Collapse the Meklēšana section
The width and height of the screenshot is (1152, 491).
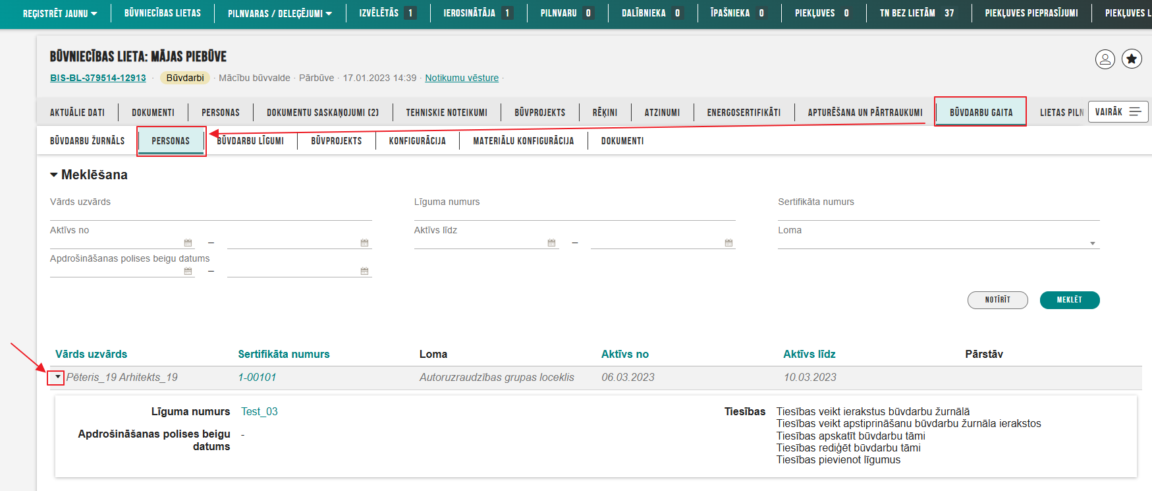(x=88, y=175)
